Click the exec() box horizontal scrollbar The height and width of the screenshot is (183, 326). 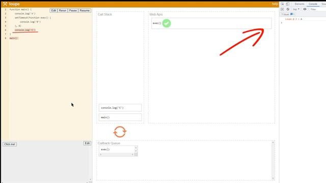tap(117, 155)
